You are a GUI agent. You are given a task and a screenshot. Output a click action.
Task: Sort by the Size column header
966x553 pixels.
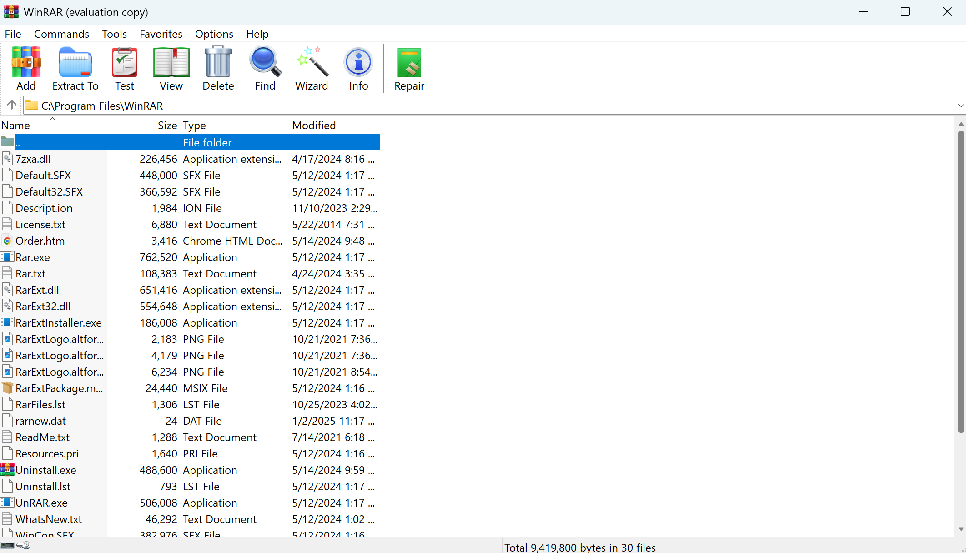144,125
